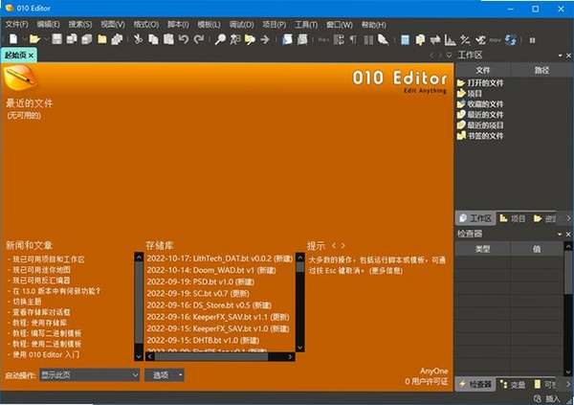The width and height of the screenshot is (574, 405).
Task: Open Find in Files toolbar icon
Action: pyautogui.click(x=250, y=39)
